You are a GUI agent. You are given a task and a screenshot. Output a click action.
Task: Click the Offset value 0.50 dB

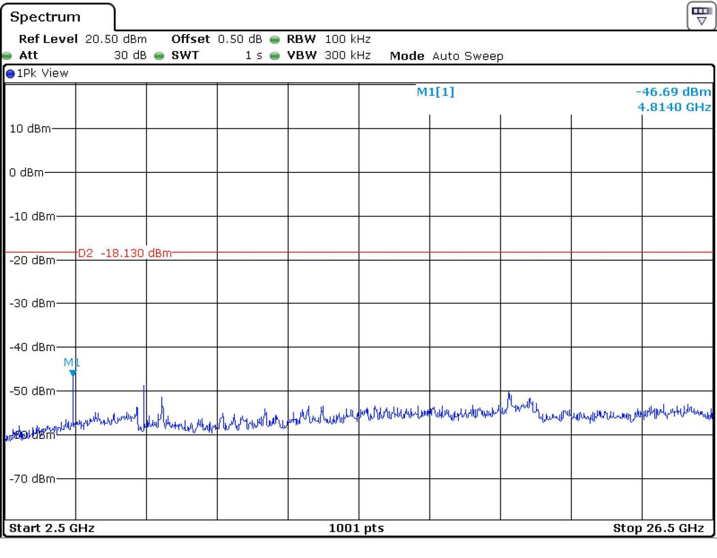pos(240,39)
